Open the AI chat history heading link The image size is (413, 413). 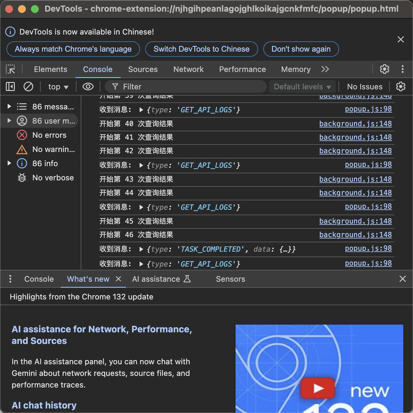[44, 405]
